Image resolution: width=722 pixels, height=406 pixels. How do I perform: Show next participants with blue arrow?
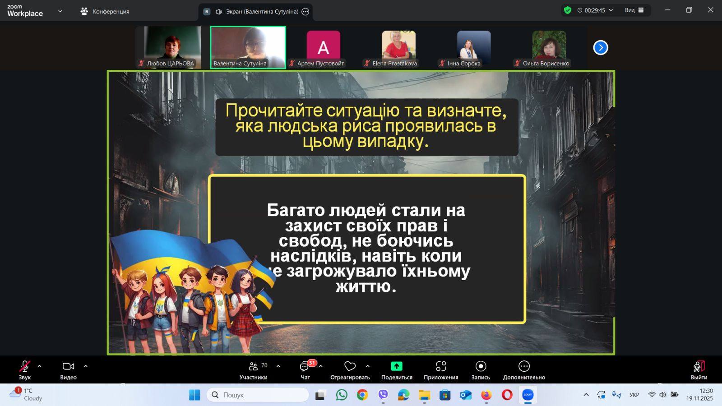click(x=601, y=47)
